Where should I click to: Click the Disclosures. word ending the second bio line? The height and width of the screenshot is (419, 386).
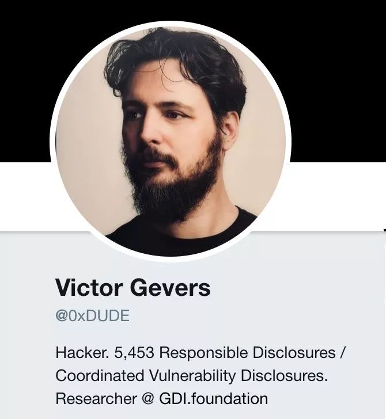(x=284, y=376)
